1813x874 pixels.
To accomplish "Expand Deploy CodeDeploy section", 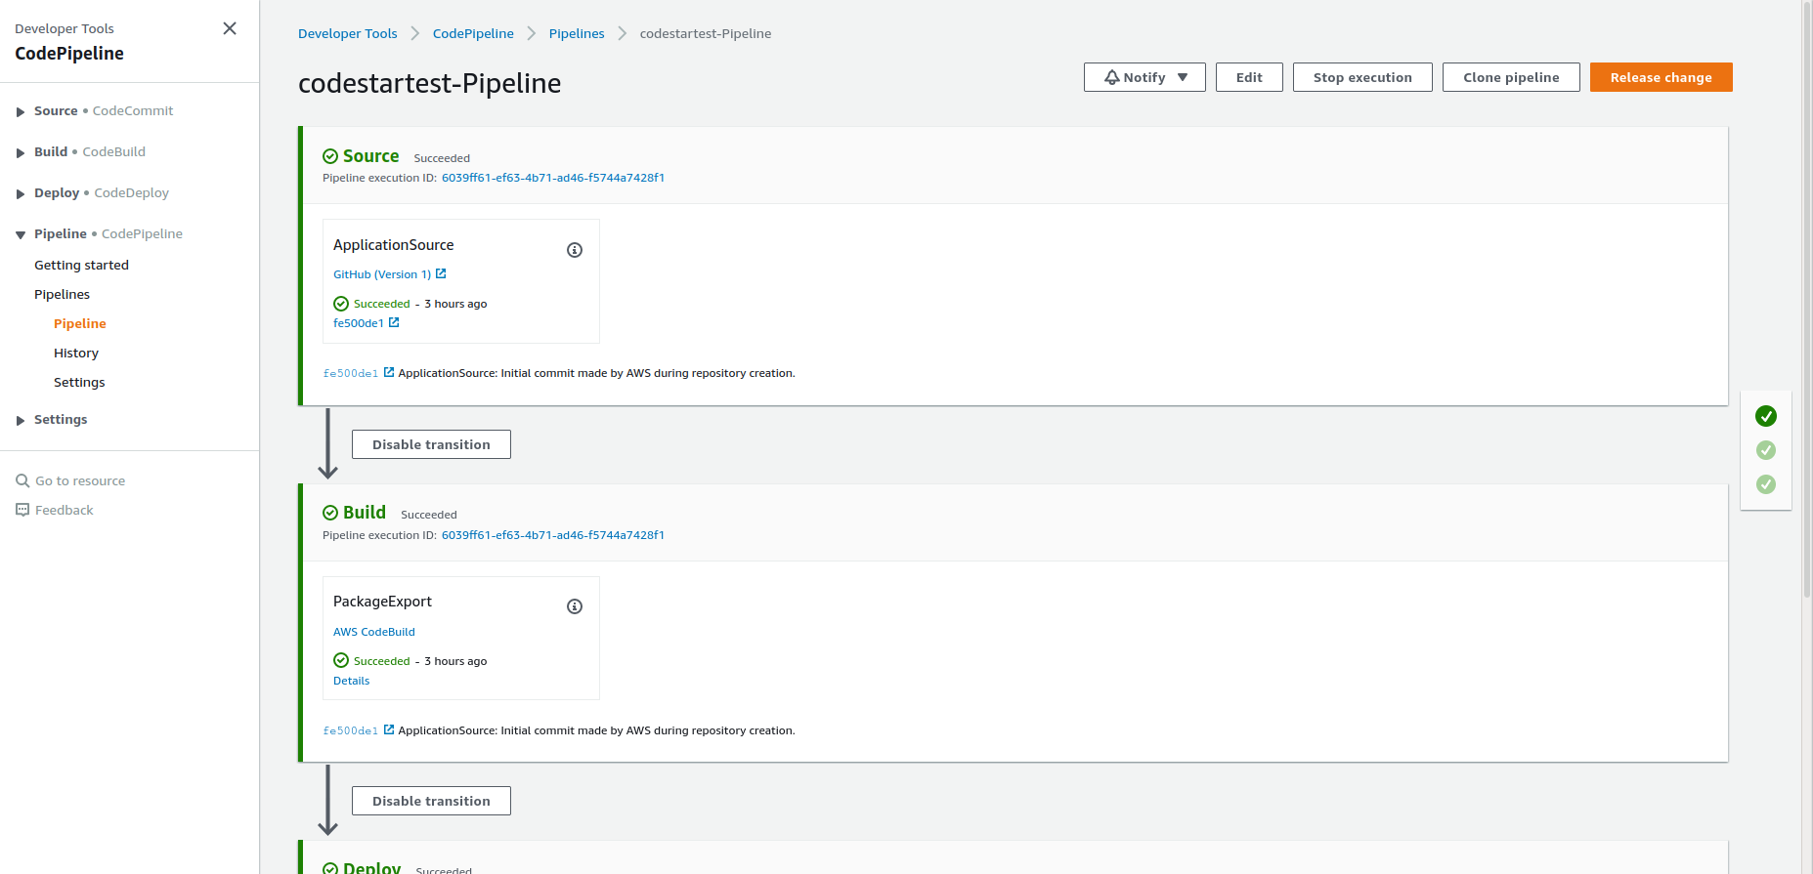I will click(21, 193).
